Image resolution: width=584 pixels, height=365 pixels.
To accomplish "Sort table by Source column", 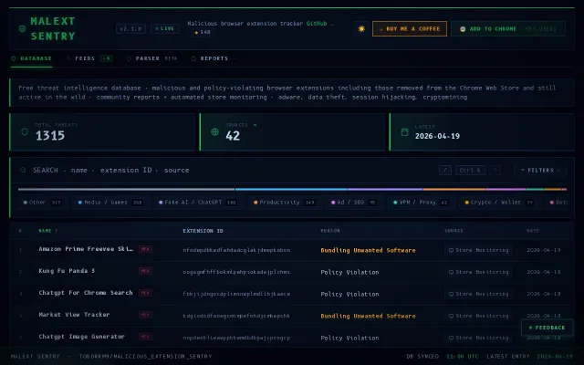I will pos(454,231).
